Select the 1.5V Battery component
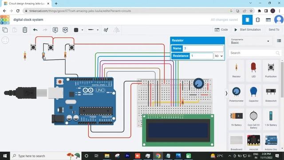The width and height of the screenshot is (284, 160). coord(271,119)
